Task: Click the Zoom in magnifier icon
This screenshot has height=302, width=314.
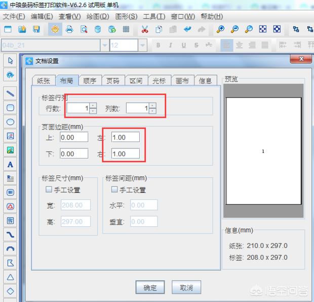Action: [x=220, y=29]
